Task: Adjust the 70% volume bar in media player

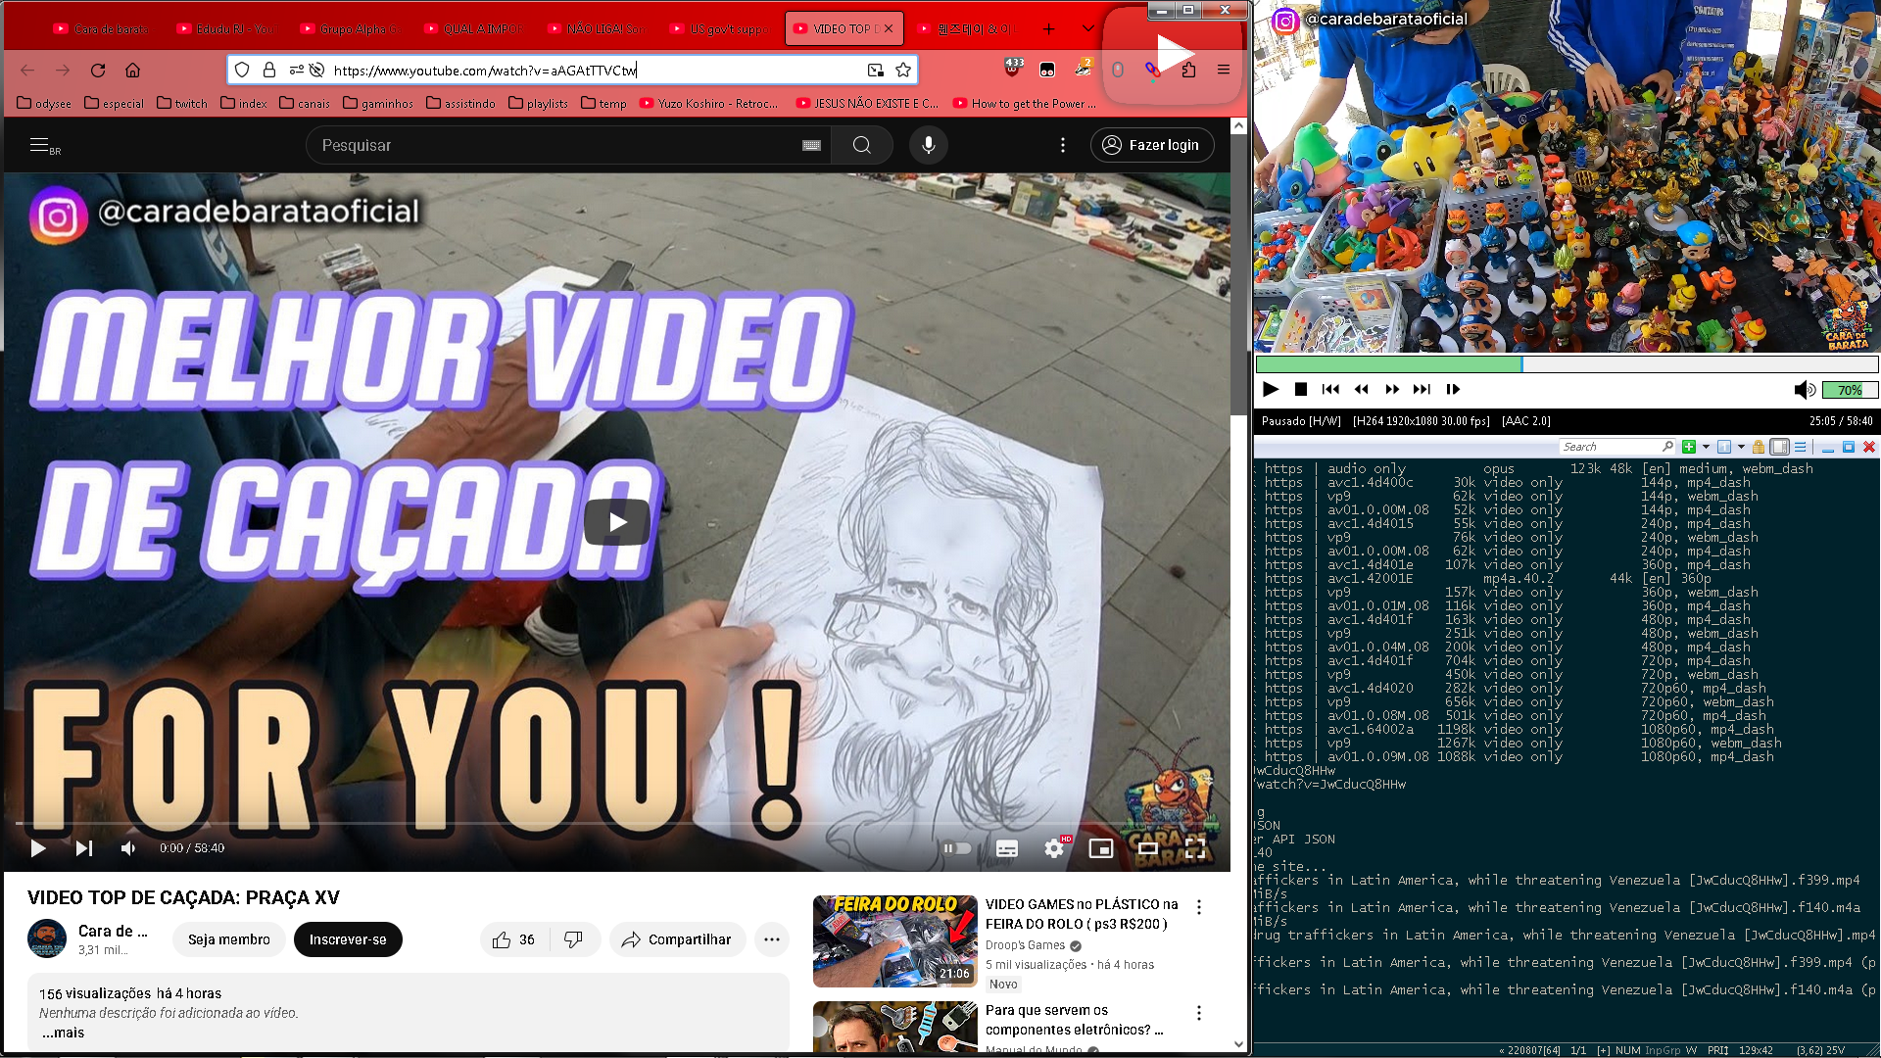Action: [1850, 390]
